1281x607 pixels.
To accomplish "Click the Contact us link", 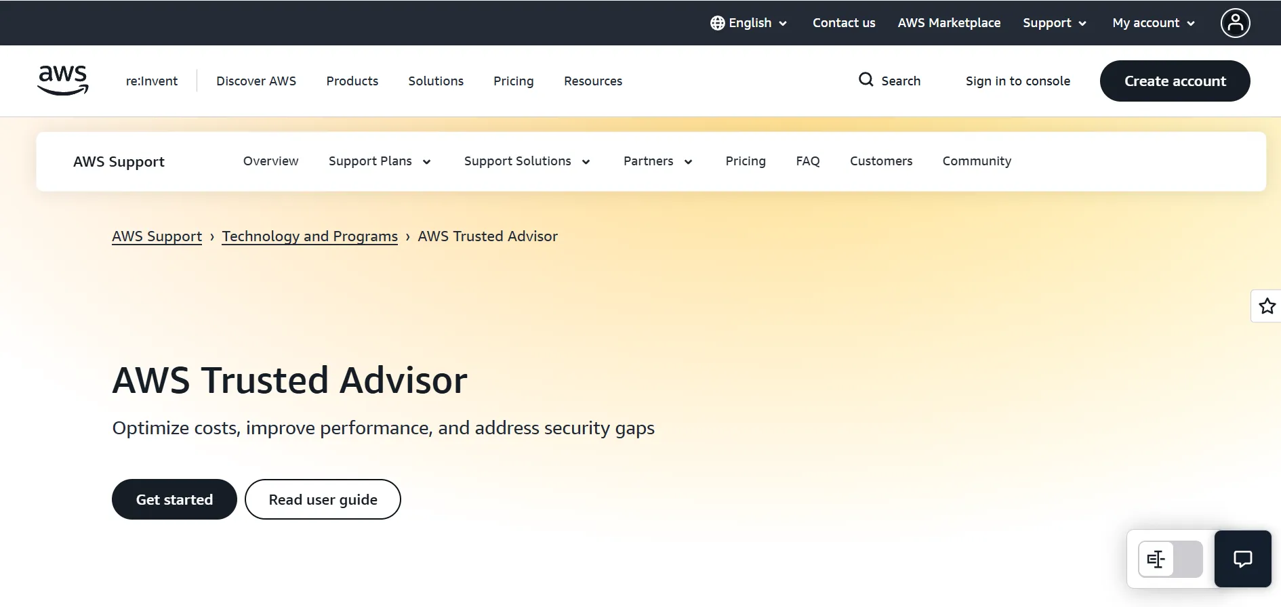I will click(x=844, y=23).
